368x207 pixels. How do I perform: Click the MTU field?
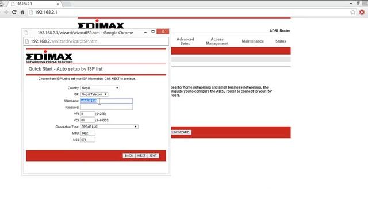click(88, 133)
